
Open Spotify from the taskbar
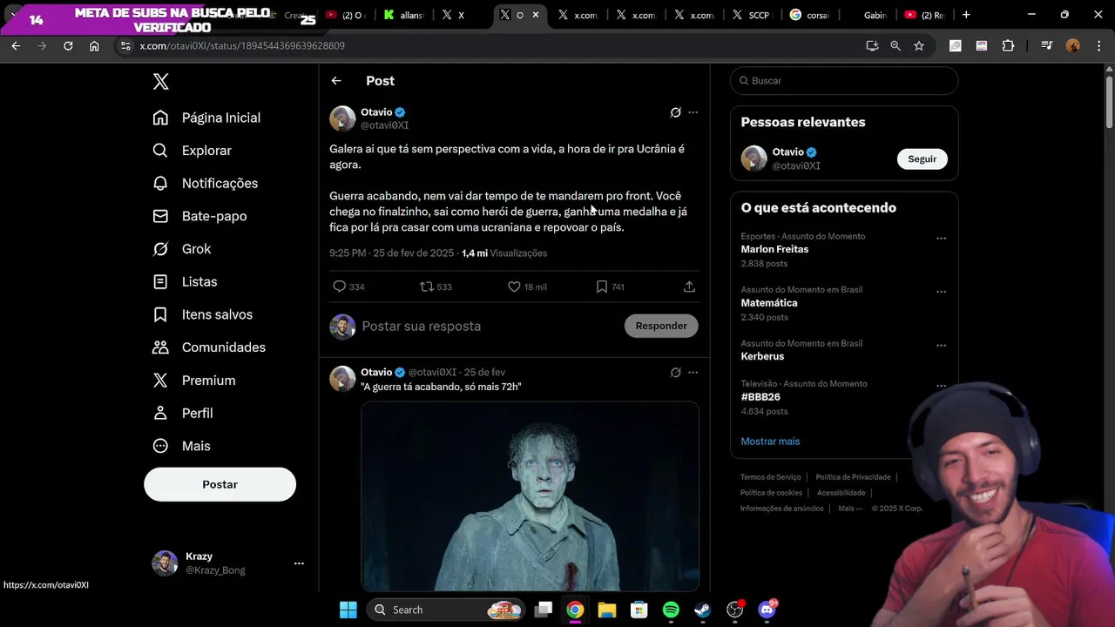(x=671, y=610)
